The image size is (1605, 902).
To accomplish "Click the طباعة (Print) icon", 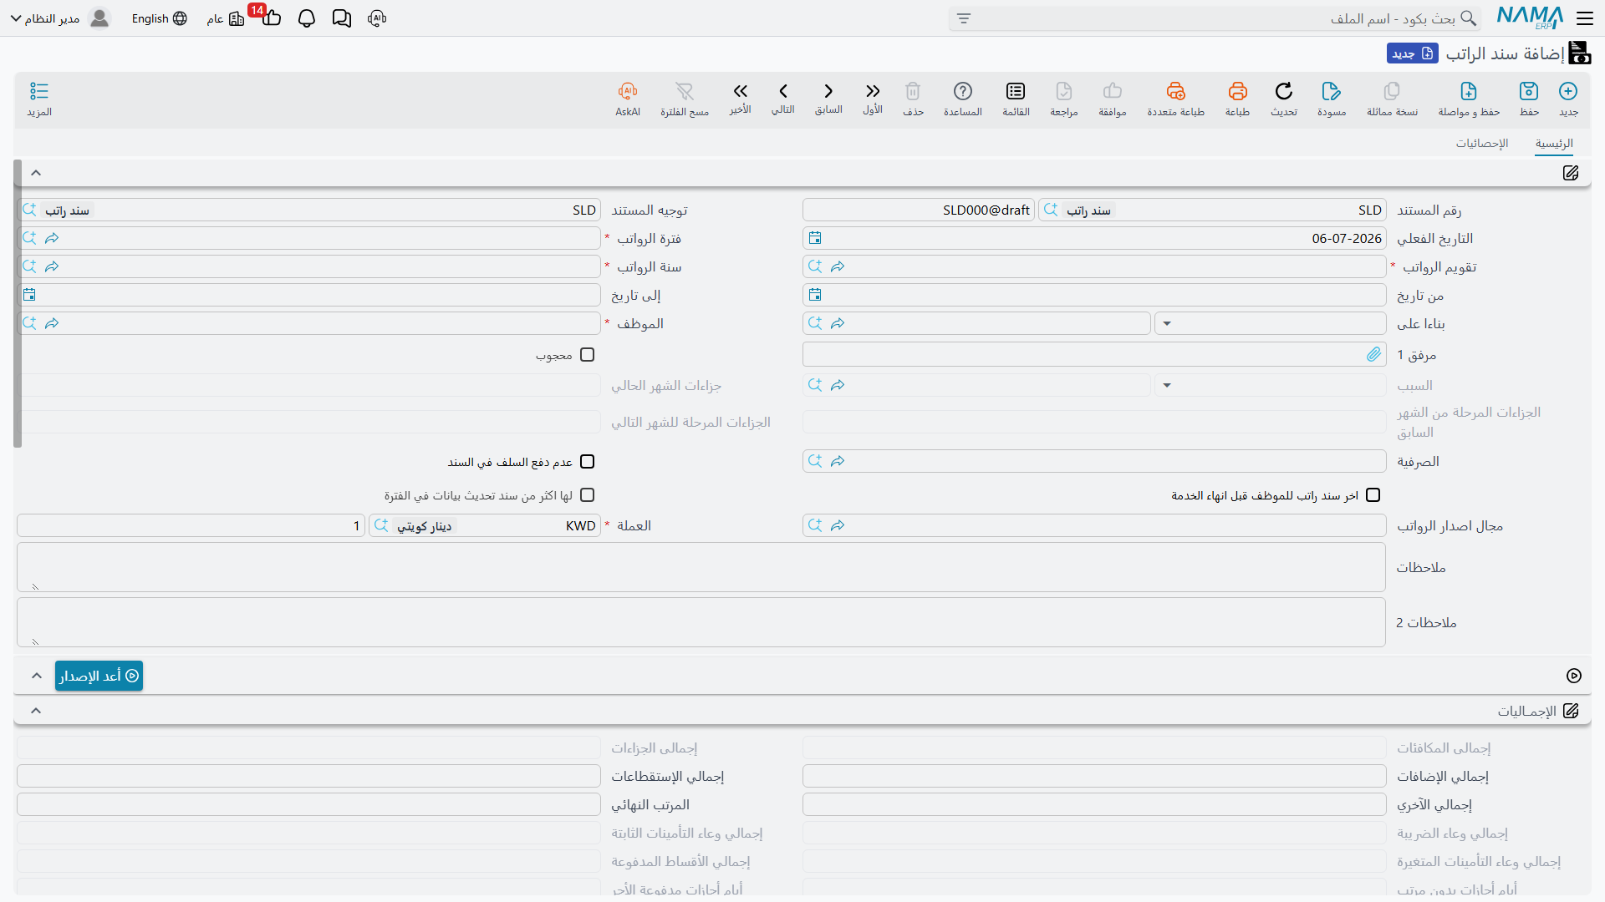I will pyautogui.click(x=1238, y=91).
